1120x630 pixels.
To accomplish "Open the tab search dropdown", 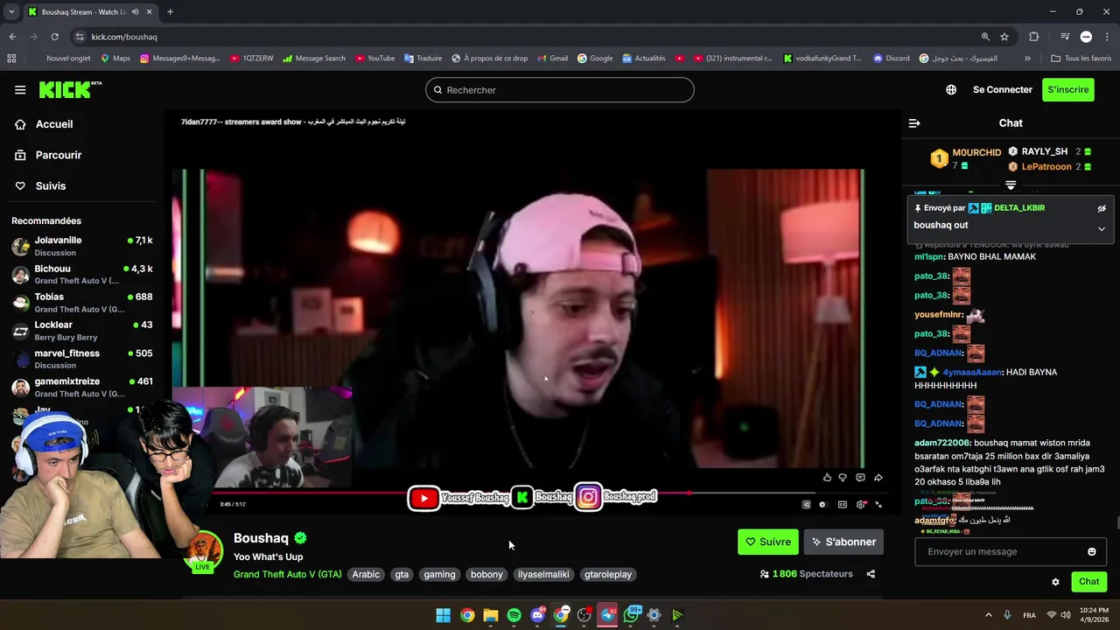I will click(11, 11).
